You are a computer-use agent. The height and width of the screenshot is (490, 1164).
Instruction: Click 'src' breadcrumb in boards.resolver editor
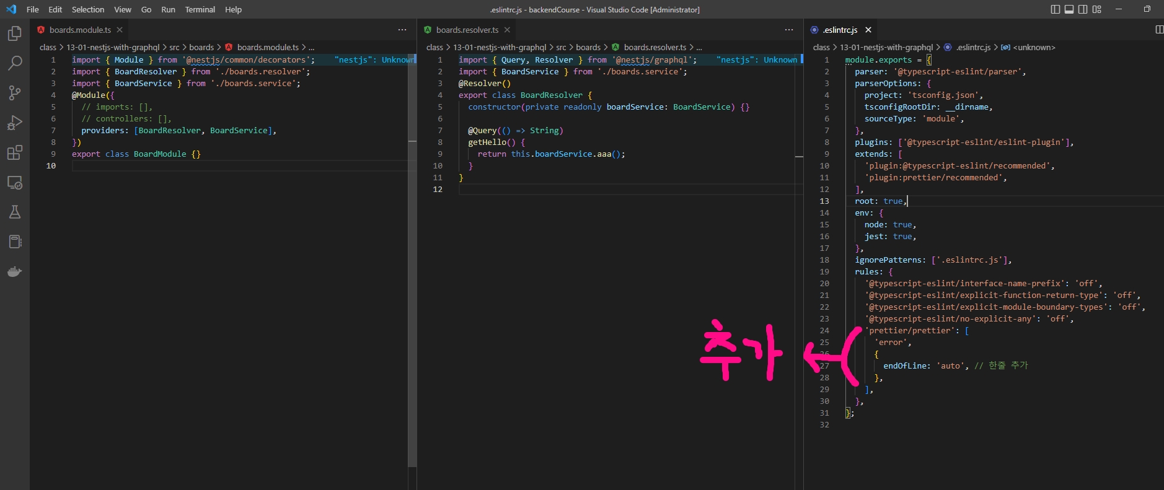[561, 47]
